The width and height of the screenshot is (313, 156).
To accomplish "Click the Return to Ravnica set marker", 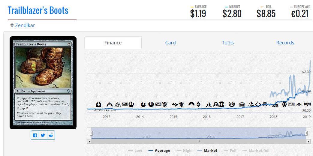I will click(99, 104).
